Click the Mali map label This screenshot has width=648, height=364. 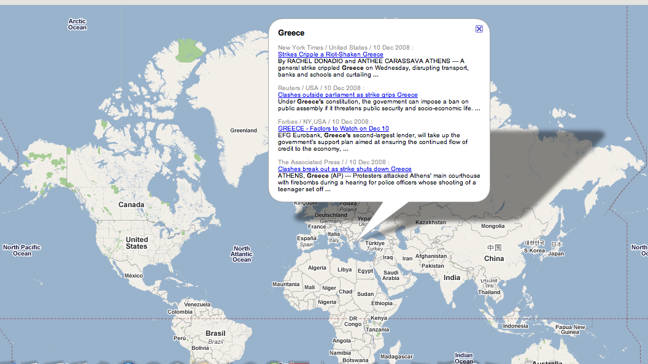point(309,287)
